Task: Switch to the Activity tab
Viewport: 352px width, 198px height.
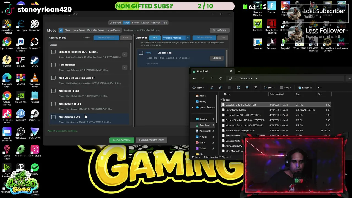Action: (145, 23)
